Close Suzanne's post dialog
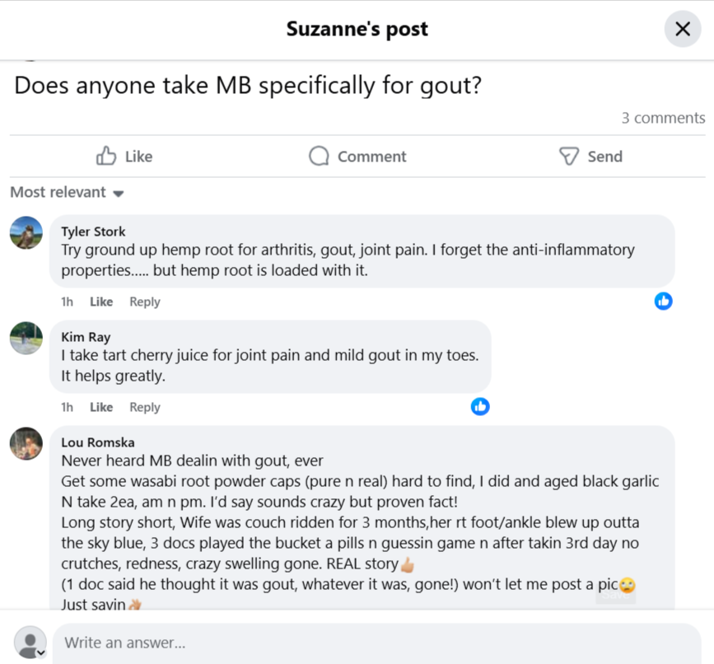 (x=683, y=29)
